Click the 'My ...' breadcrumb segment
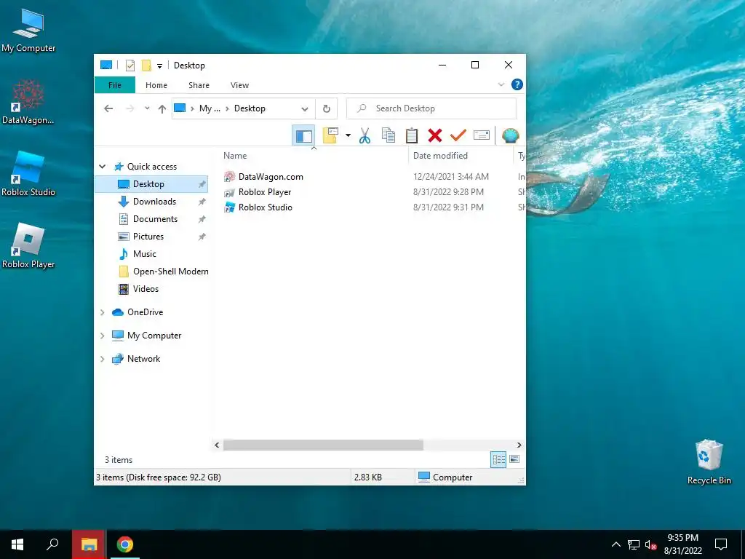The height and width of the screenshot is (559, 745). [210, 108]
